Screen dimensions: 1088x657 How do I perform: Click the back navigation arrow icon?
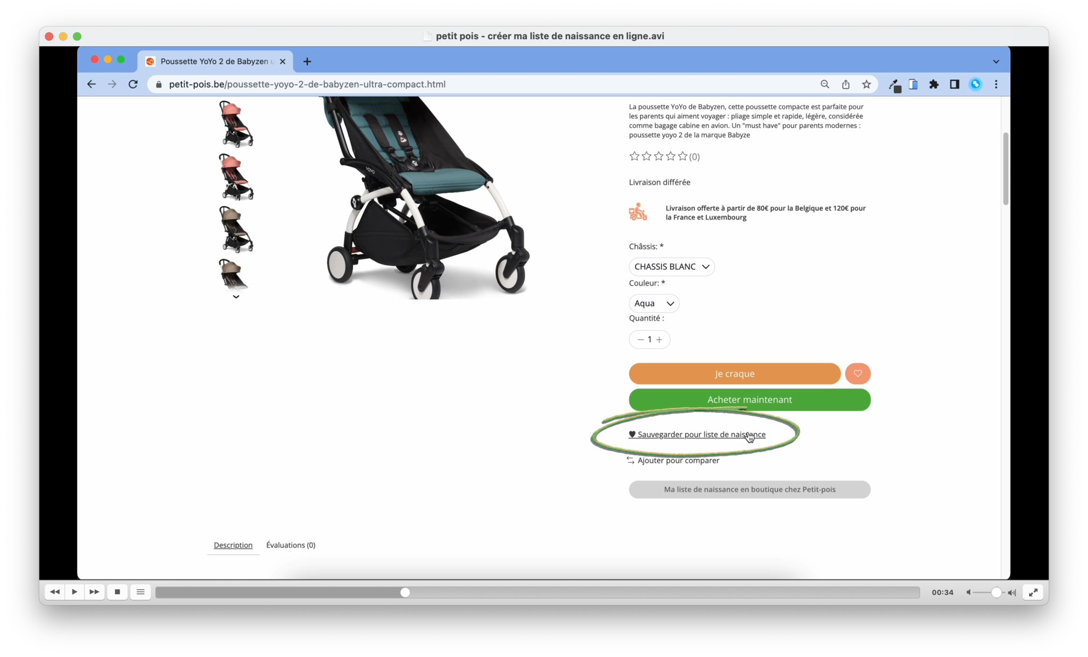(x=91, y=84)
